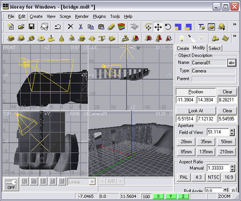This screenshot has width=241, height=201.
Task: Click the Cut scissors icon
Action: click(81, 27)
